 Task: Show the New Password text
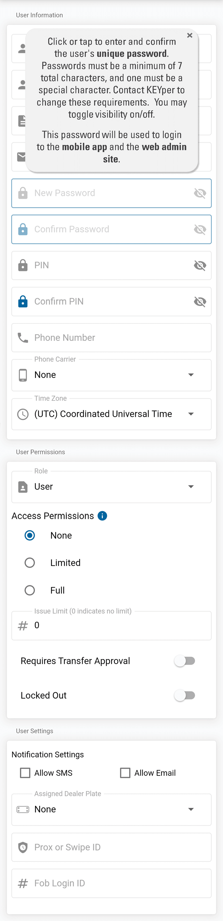click(x=200, y=193)
